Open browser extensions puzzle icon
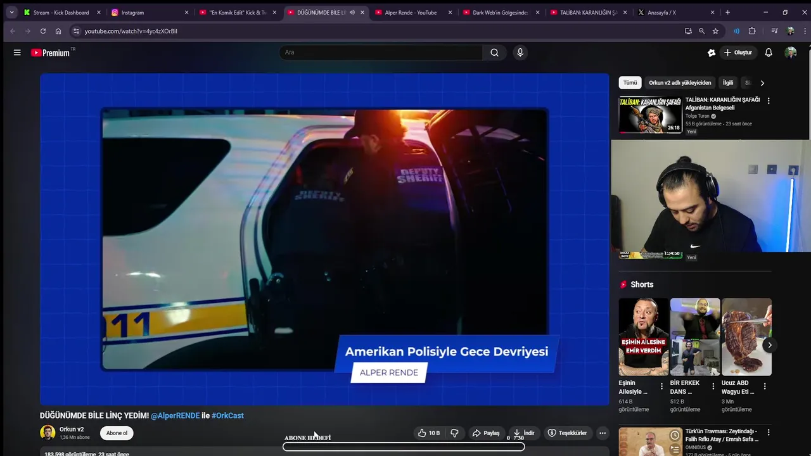Screen dimensions: 811x456 [x=752, y=31]
